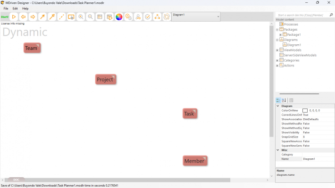Click the property pages icon
The height and width of the screenshot is (188, 335).
(x=291, y=100)
